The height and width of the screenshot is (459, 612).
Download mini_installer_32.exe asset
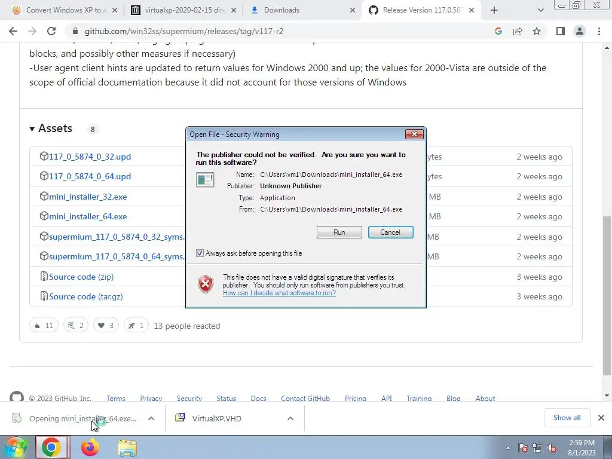(88, 197)
